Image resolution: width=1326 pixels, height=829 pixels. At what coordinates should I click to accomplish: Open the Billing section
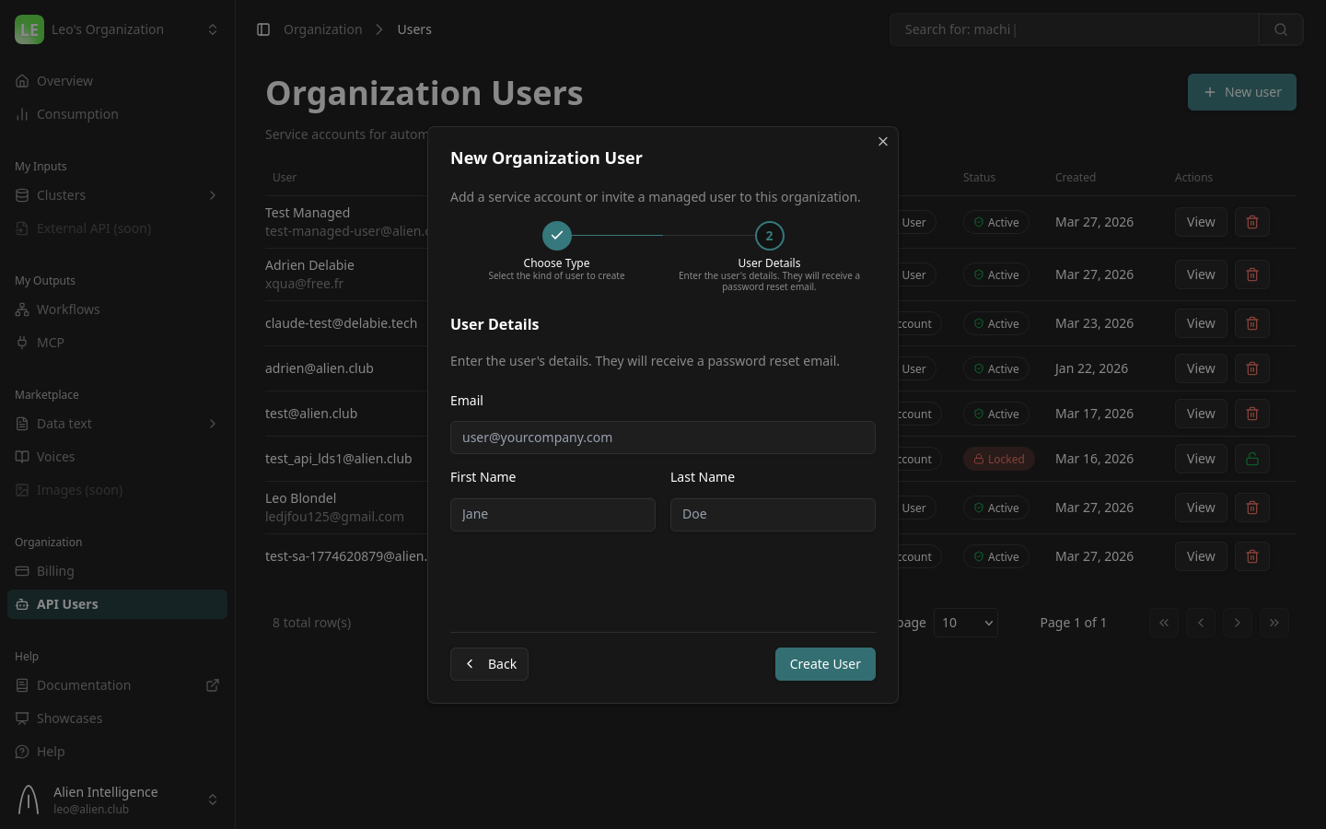click(x=55, y=570)
